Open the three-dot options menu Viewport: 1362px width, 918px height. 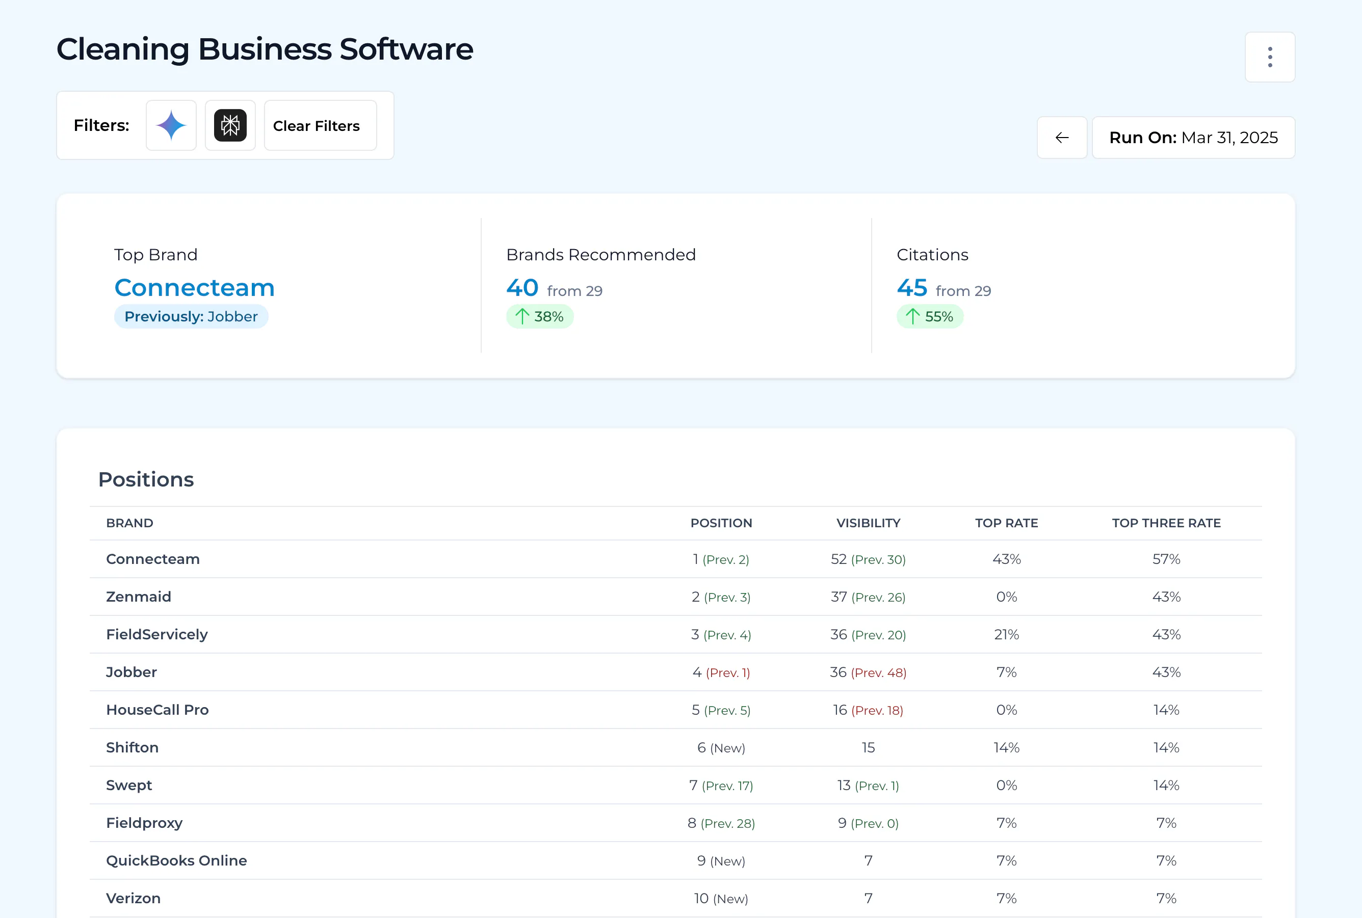coord(1269,57)
